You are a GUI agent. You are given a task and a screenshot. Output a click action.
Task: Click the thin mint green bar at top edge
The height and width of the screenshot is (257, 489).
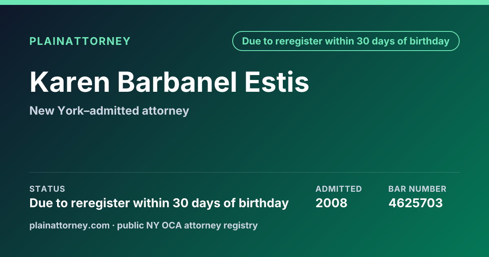click(x=244, y=2)
